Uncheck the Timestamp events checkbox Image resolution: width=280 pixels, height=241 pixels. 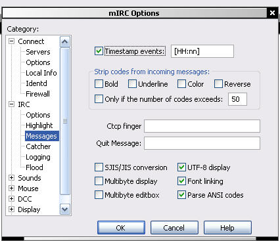(x=99, y=51)
